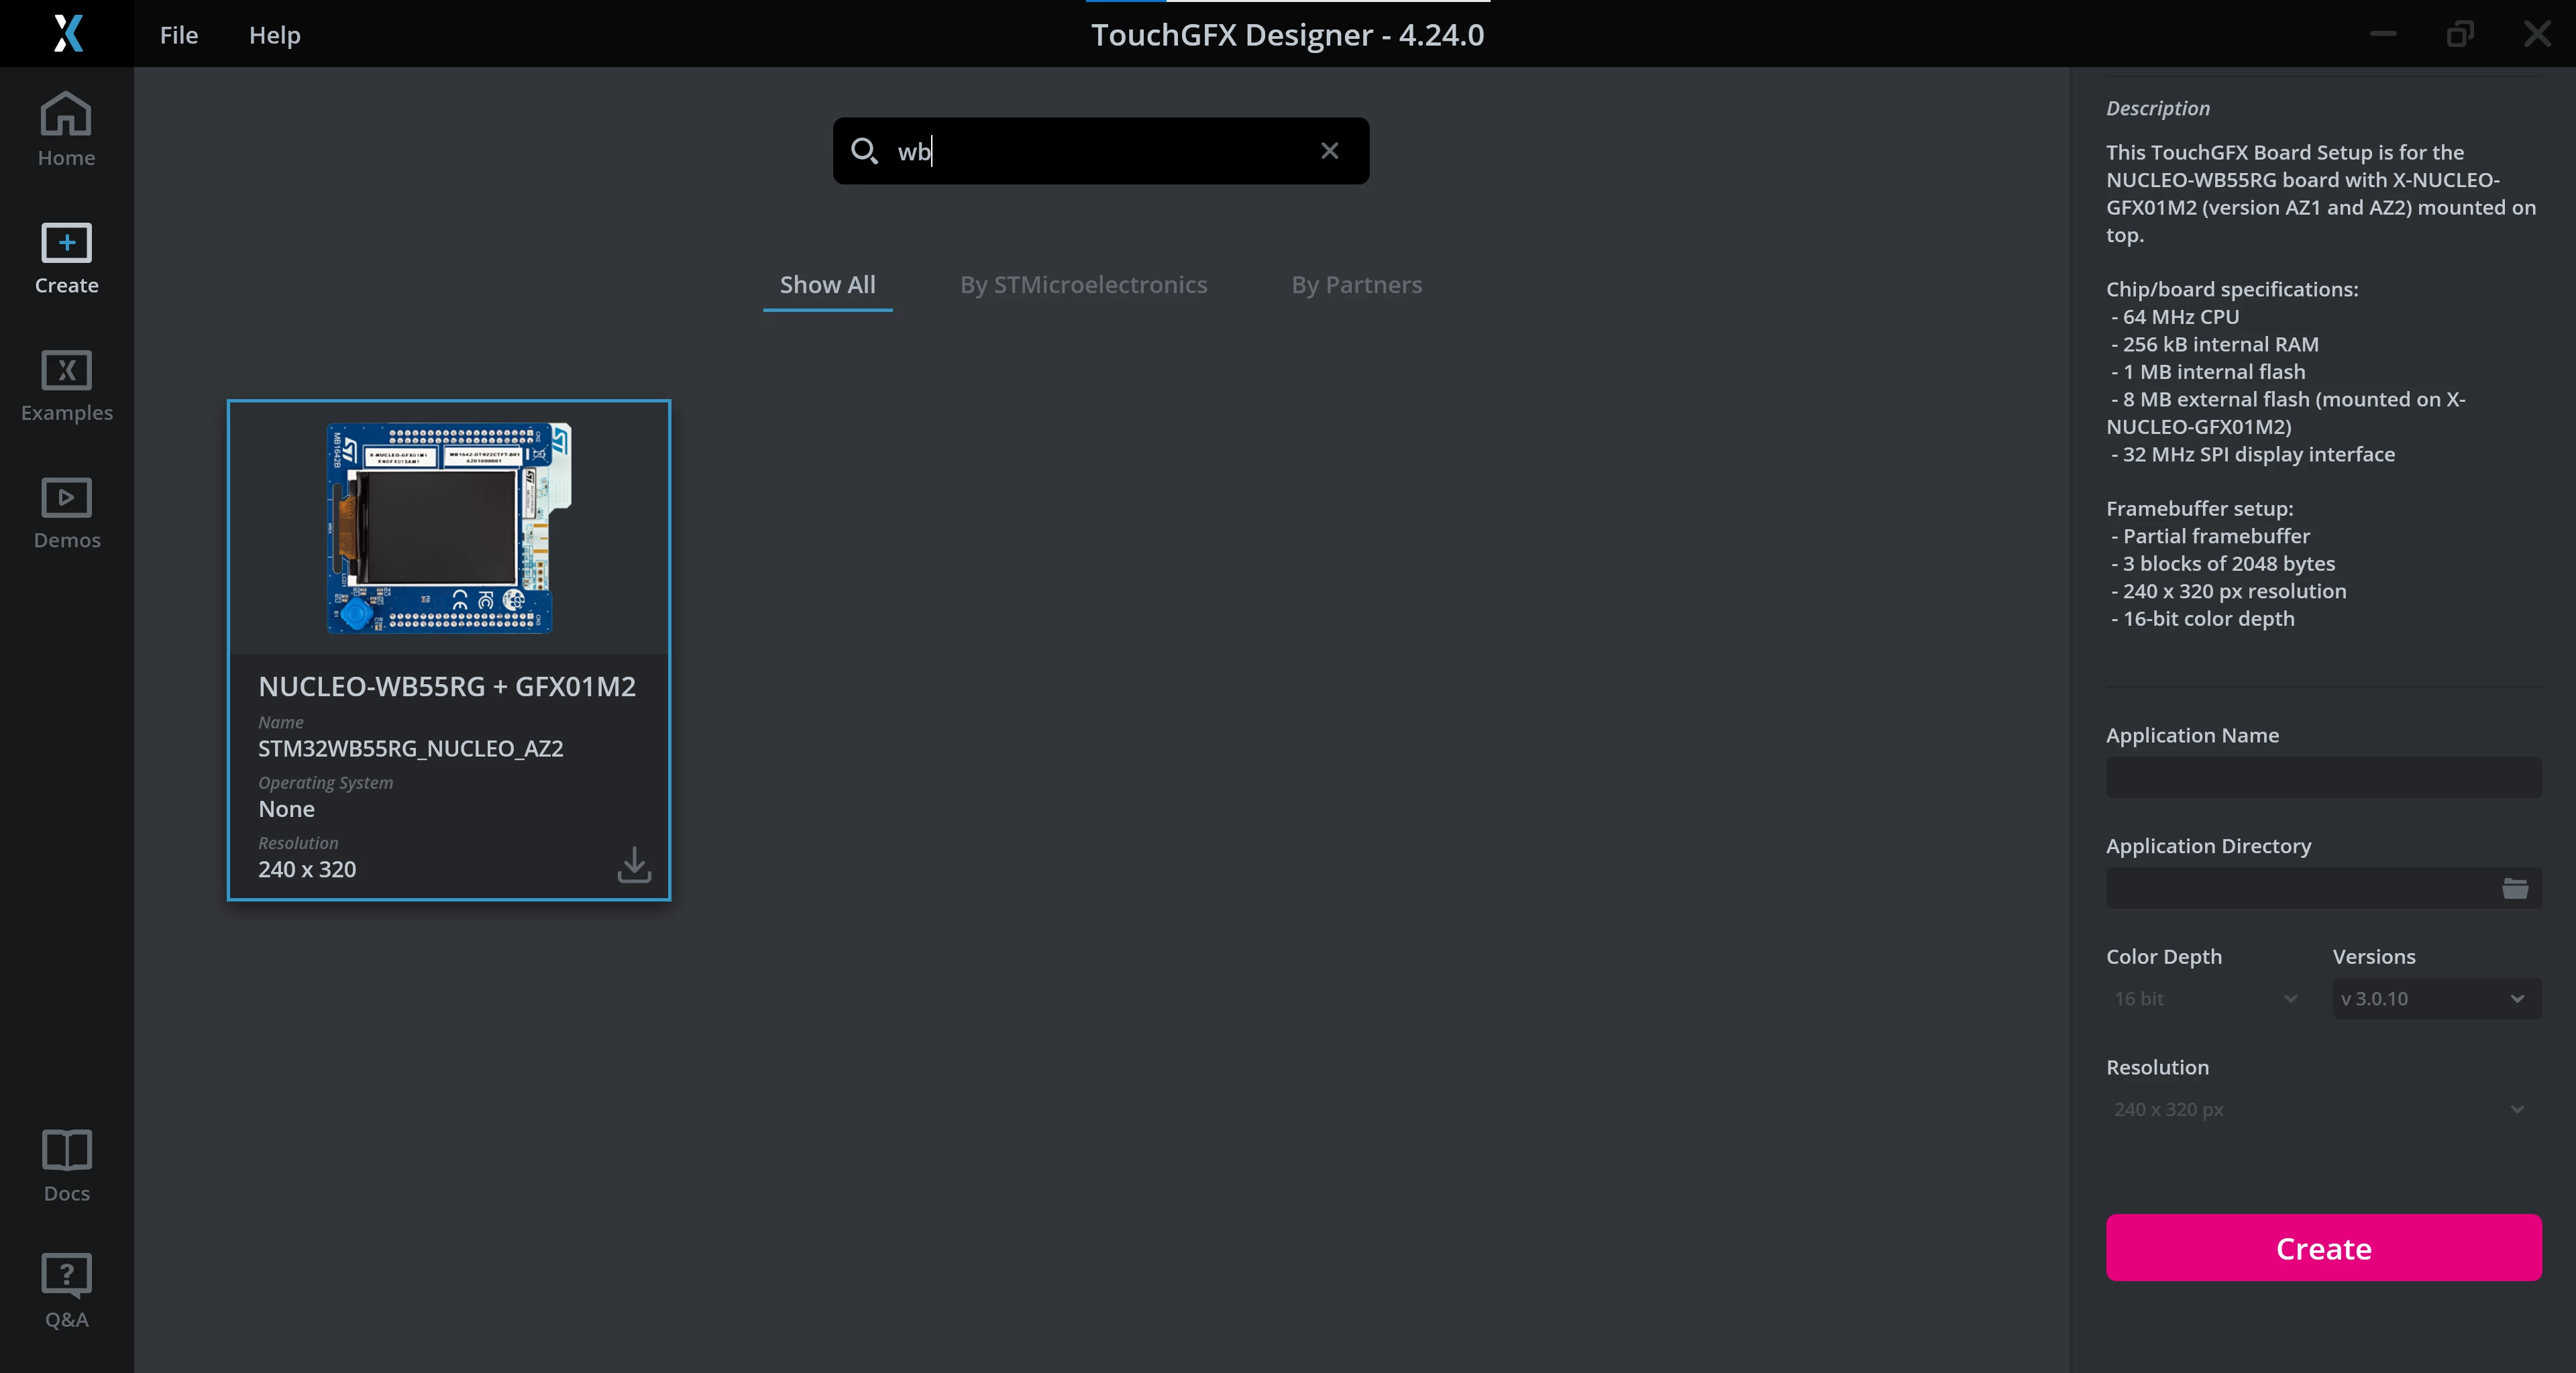Switch to By STMicroelectronics tab
This screenshot has width=2576, height=1373.
(1083, 285)
